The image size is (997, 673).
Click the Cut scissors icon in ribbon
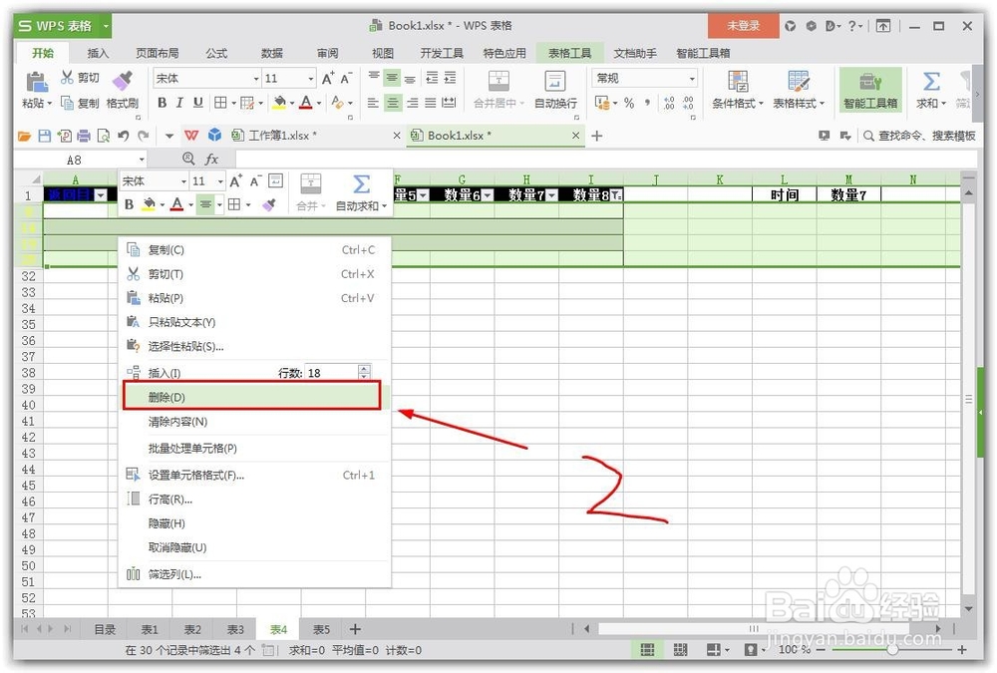tap(67, 78)
